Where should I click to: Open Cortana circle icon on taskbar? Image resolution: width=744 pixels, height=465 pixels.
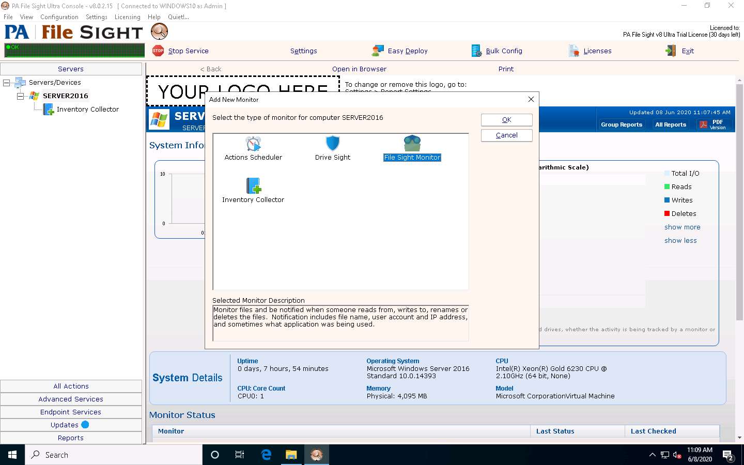point(215,455)
